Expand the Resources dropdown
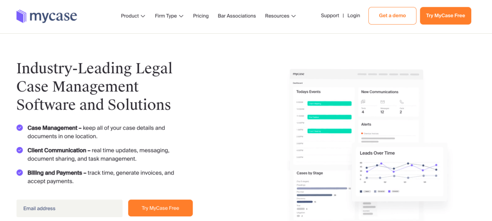 (280, 16)
